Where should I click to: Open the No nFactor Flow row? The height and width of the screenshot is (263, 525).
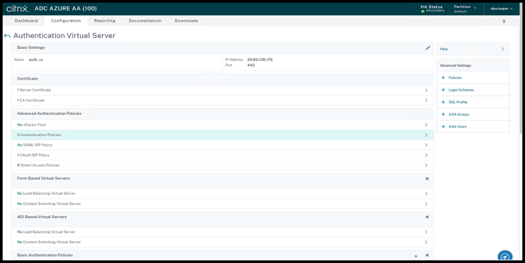point(222,125)
